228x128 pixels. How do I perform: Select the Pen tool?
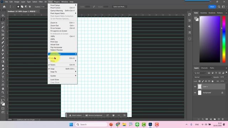(x=3, y=73)
